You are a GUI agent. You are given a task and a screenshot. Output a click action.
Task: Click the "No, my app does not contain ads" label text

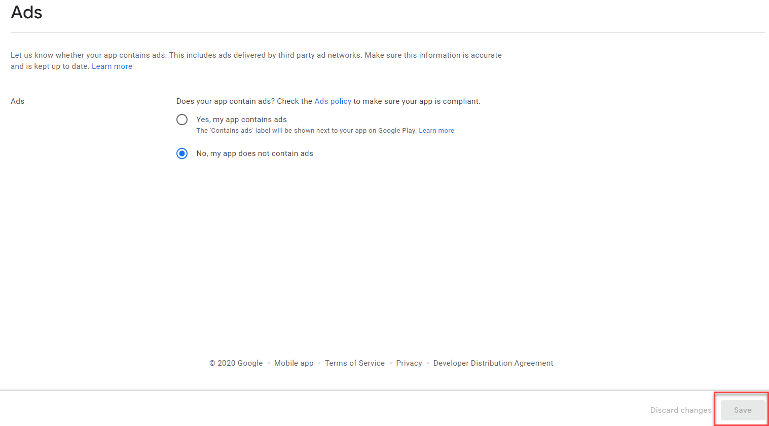[254, 153]
